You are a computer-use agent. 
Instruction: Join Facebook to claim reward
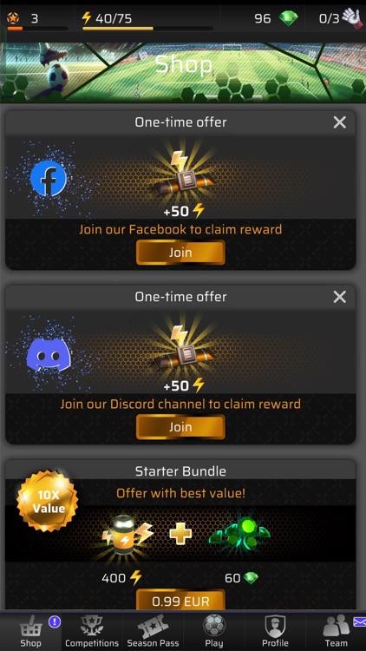click(x=180, y=252)
